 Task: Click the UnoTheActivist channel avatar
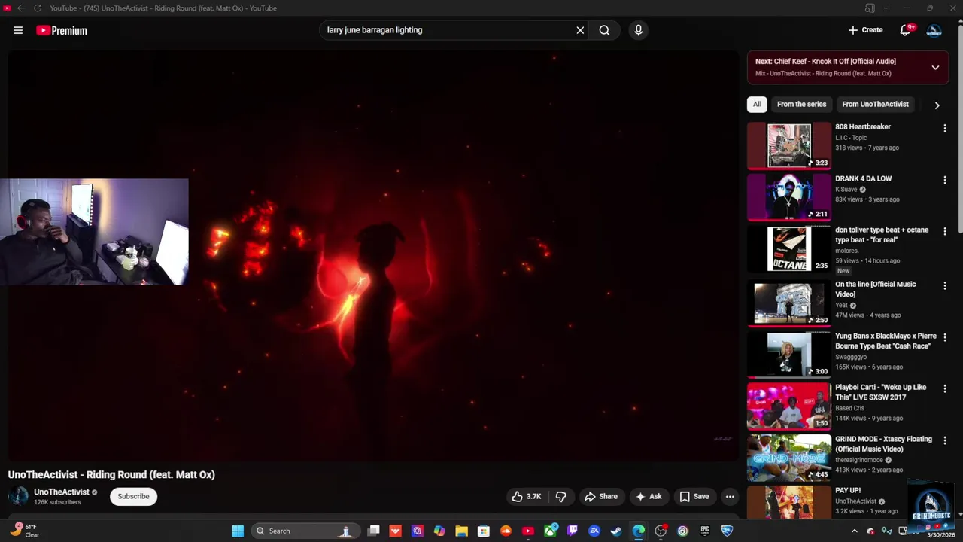[18, 496]
